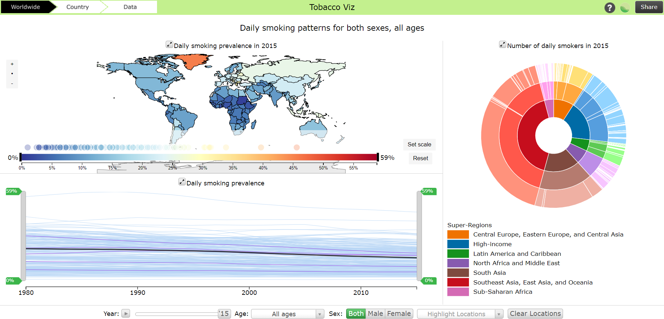Image resolution: width=664 pixels, height=319 pixels.
Task: Switch to the Country tab
Action: pos(78,7)
